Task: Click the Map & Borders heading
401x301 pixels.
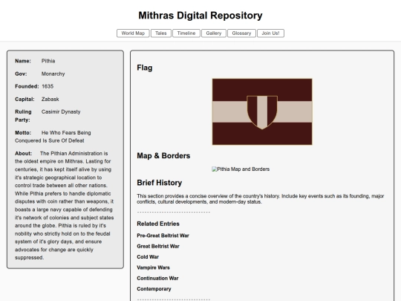Action: (x=163, y=155)
